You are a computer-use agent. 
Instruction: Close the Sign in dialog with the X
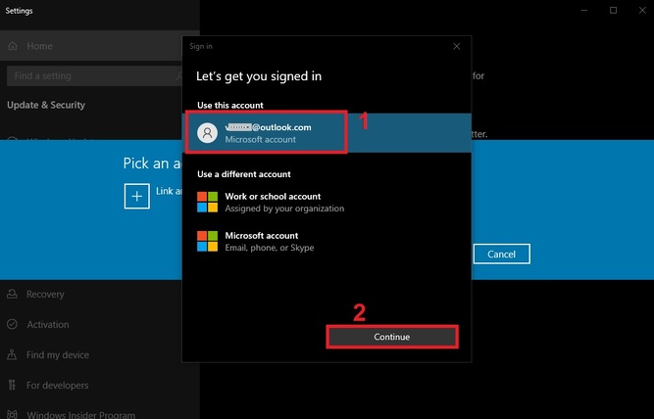click(x=457, y=46)
